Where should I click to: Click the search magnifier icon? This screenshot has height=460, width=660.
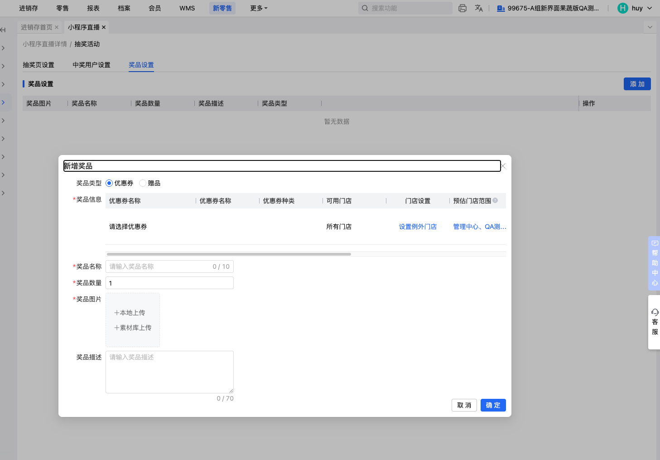[x=365, y=8]
